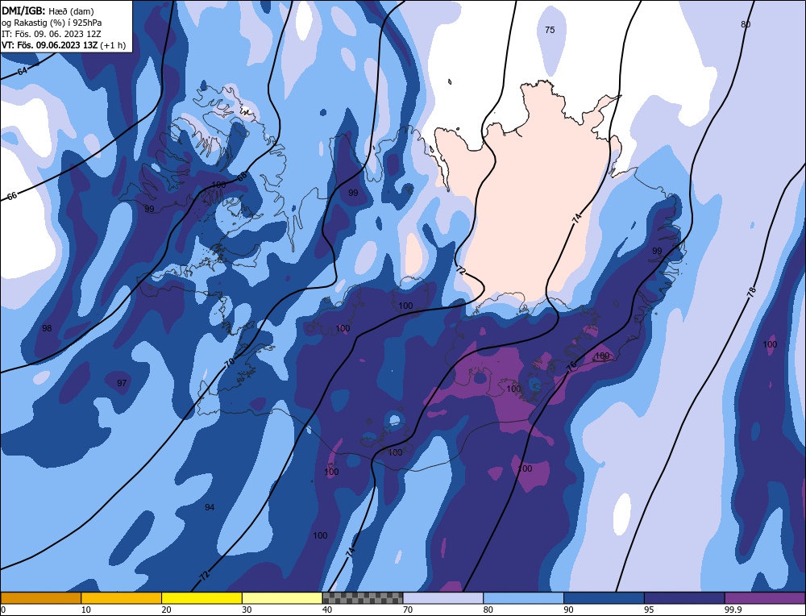Click the '68' contour line label
This screenshot has height=616, width=806.
click(242, 176)
